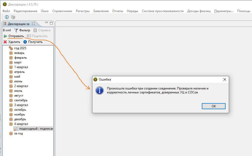The height and width of the screenshot is (156, 252).
Task: Expand the за год tree node
Action: click(11, 133)
